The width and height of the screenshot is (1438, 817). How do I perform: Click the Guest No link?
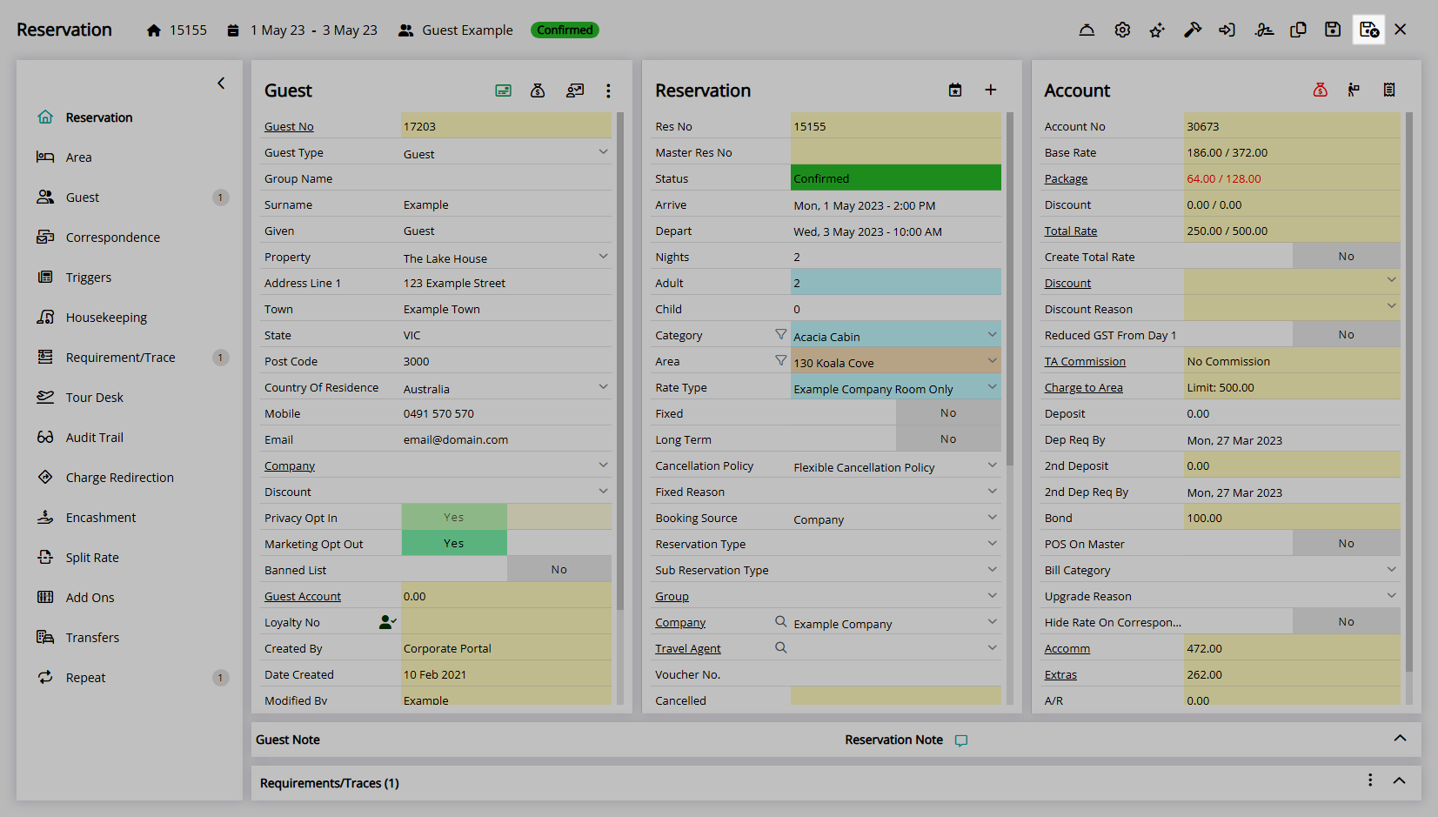pyautogui.click(x=289, y=126)
